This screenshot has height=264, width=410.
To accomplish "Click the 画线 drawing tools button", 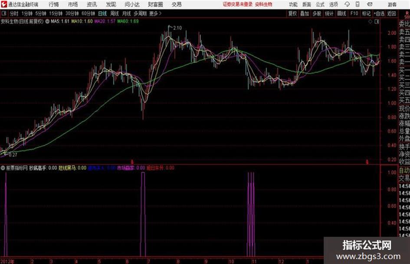I will [x=341, y=13].
